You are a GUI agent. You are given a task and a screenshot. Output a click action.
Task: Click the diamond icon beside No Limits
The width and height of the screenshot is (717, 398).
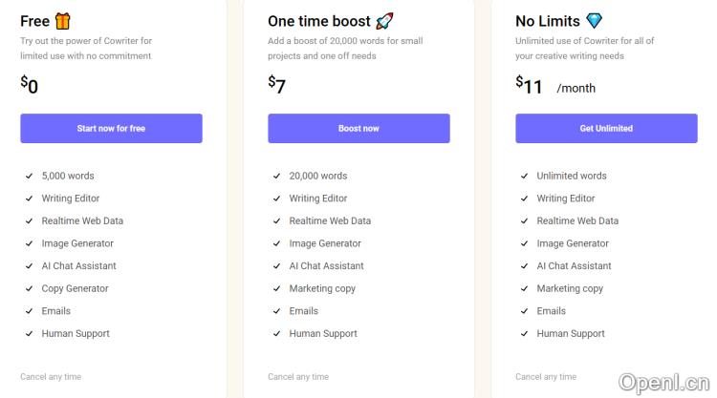click(x=595, y=21)
